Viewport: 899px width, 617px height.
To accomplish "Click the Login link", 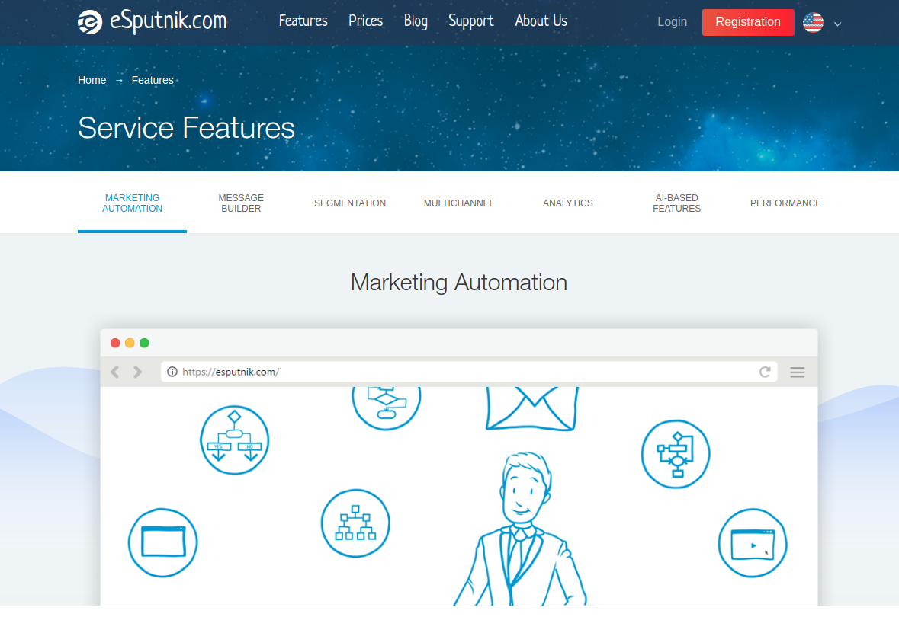I will click(x=672, y=22).
